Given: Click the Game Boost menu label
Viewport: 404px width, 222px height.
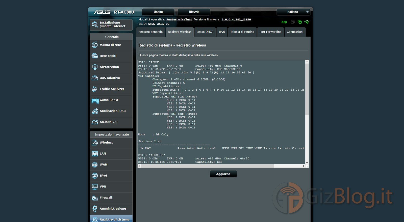Looking at the screenshot, I should [x=109, y=100].
